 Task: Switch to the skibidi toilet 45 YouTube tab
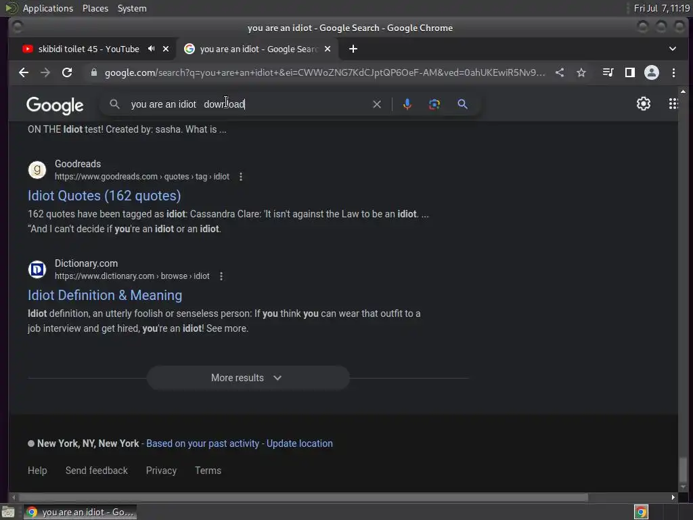(x=89, y=49)
